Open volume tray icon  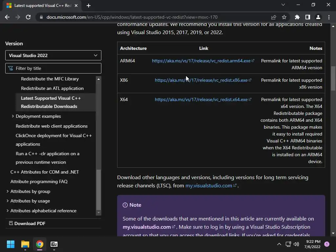[x=296, y=244]
